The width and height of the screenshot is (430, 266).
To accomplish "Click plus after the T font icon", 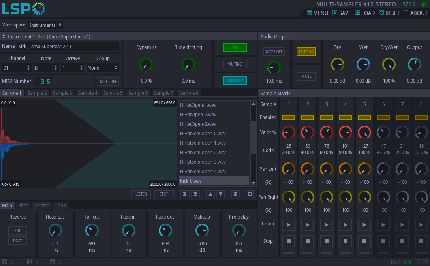I will (60, 262).
